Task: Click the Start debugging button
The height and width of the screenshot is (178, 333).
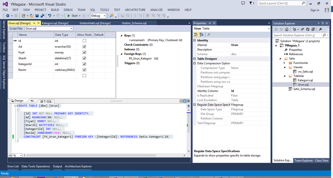Action: (x=72, y=16)
